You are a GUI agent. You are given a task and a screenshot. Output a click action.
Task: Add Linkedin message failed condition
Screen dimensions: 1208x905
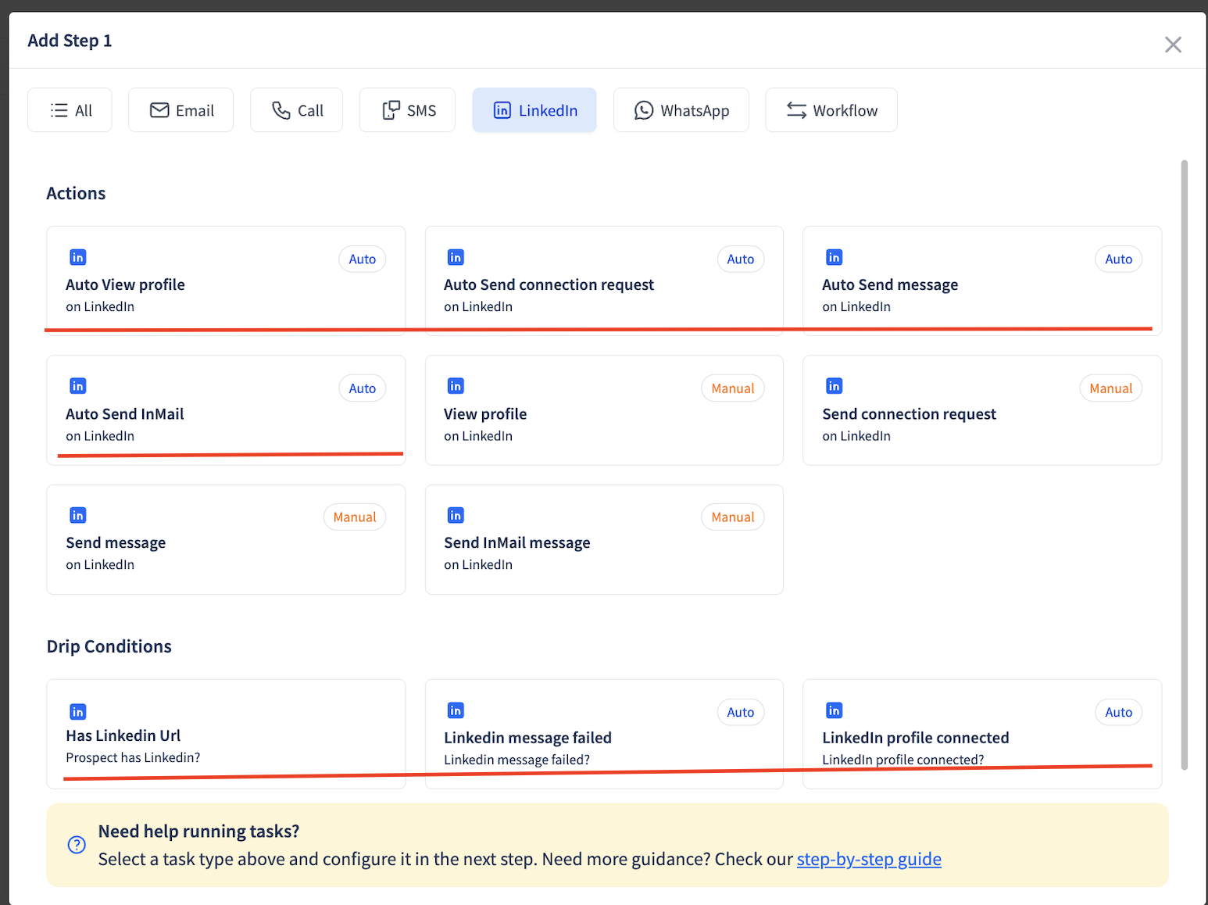(604, 734)
